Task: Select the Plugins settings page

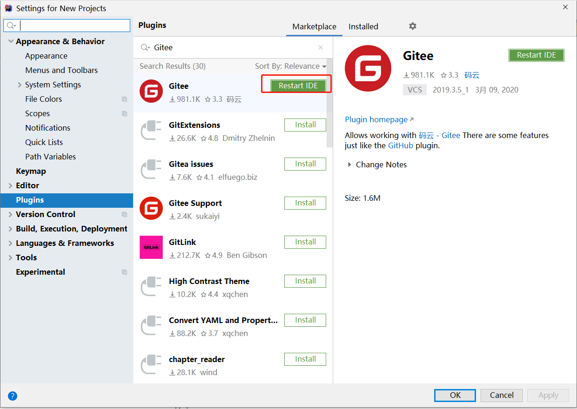Action: [67, 200]
